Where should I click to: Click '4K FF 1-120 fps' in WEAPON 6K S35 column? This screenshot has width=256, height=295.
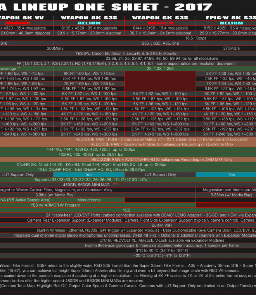point(160,114)
